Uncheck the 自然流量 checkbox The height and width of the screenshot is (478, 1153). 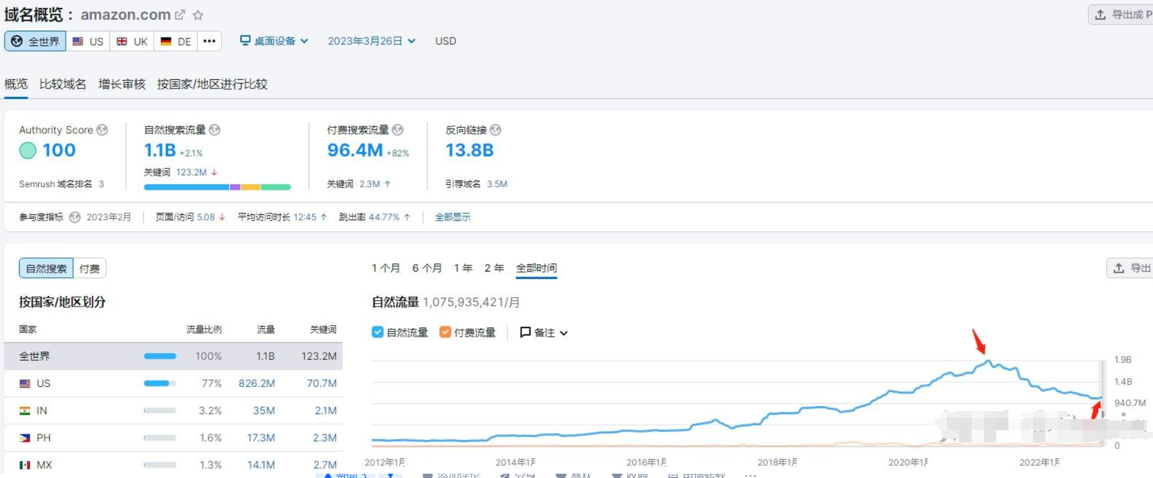tap(378, 332)
